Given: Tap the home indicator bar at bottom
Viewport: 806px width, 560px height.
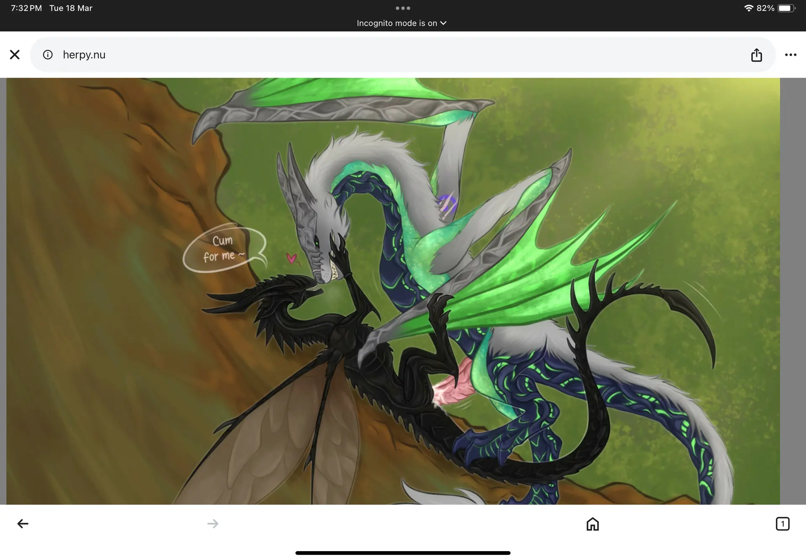Looking at the screenshot, I should pos(403,553).
